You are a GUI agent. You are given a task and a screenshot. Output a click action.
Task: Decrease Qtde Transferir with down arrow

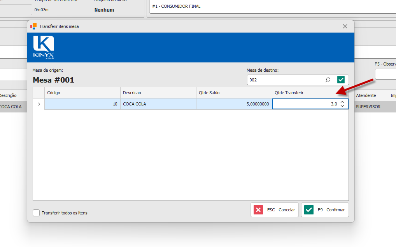point(342,106)
